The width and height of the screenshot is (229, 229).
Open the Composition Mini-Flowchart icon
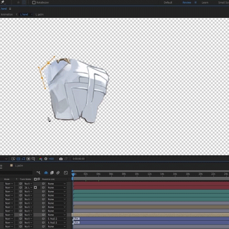(38, 173)
